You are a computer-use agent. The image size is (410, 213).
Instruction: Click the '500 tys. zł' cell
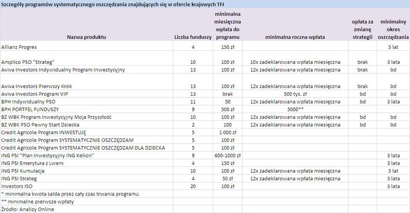pyautogui.click(x=295, y=94)
